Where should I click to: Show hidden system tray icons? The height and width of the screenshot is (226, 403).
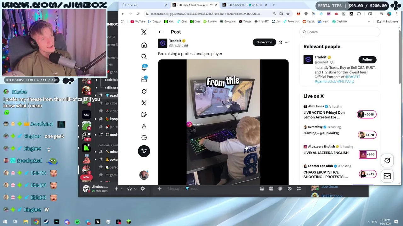[368, 222]
